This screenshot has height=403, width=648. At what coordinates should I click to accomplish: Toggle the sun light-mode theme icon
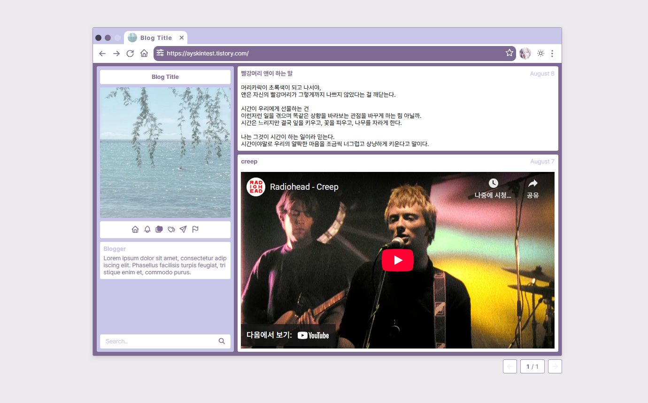[x=540, y=54]
